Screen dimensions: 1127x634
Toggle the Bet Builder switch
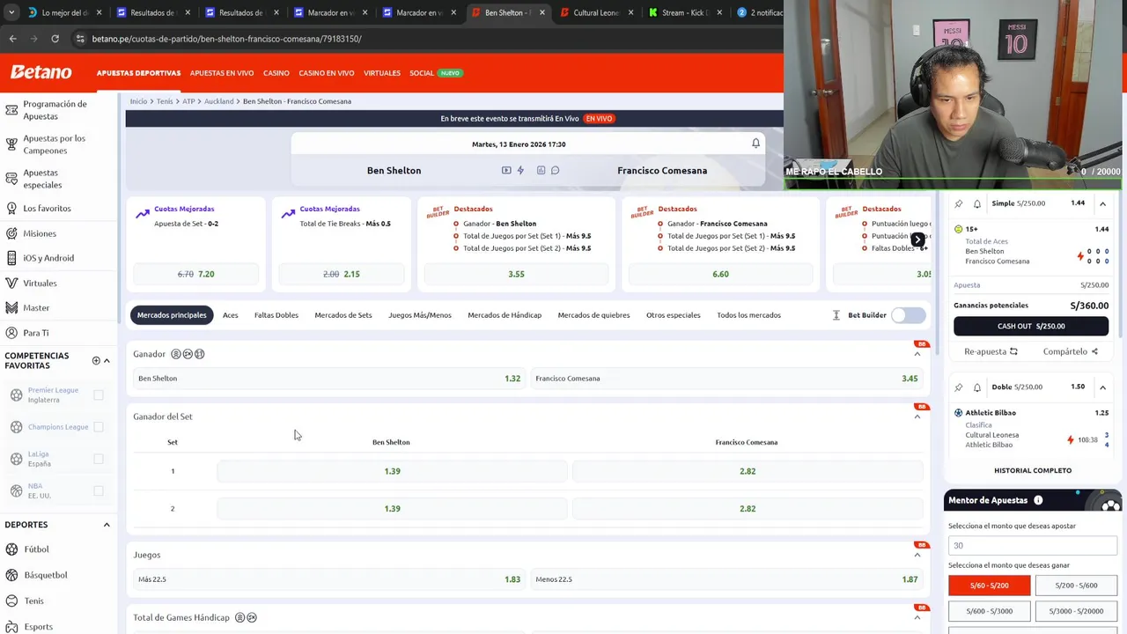click(x=908, y=315)
